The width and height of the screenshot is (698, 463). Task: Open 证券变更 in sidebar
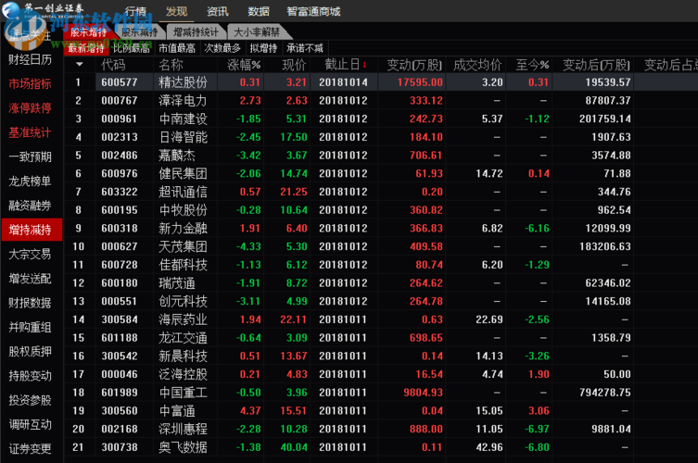[x=30, y=449]
